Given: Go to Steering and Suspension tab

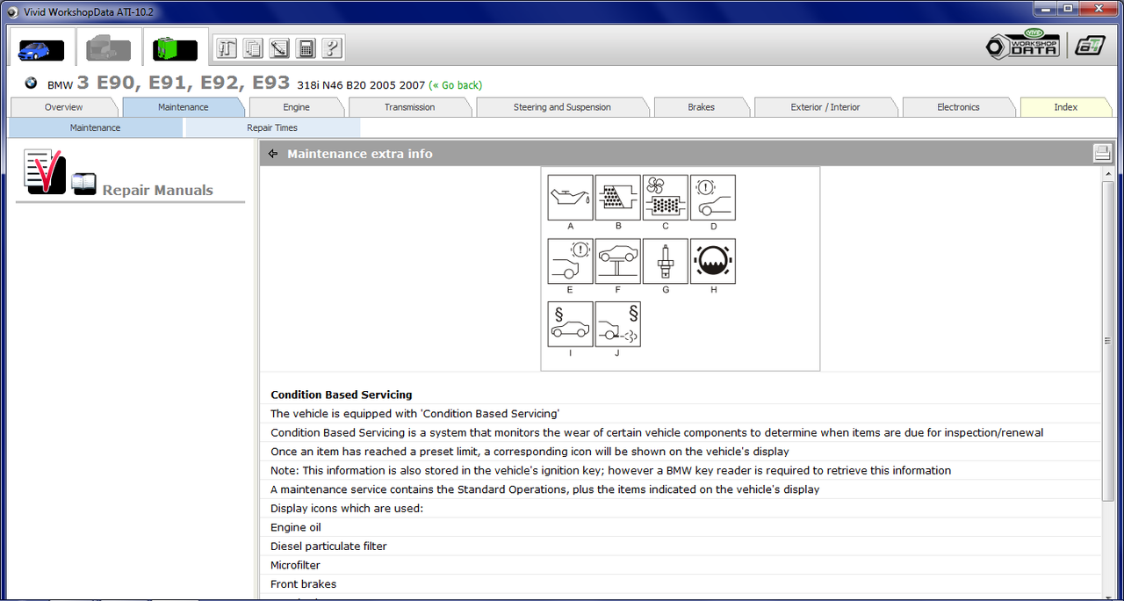Looking at the screenshot, I should coord(562,107).
